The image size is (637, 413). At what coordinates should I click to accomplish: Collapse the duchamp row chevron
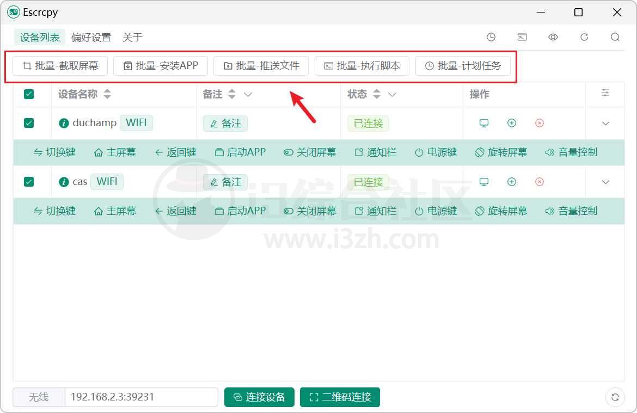[605, 124]
